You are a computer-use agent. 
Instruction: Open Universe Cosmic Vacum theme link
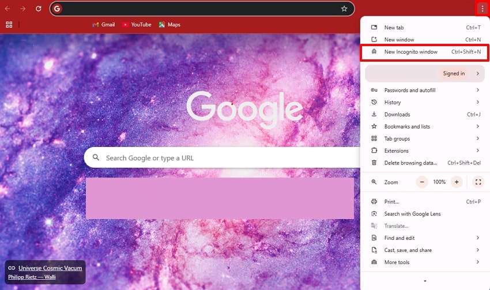point(50,268)
